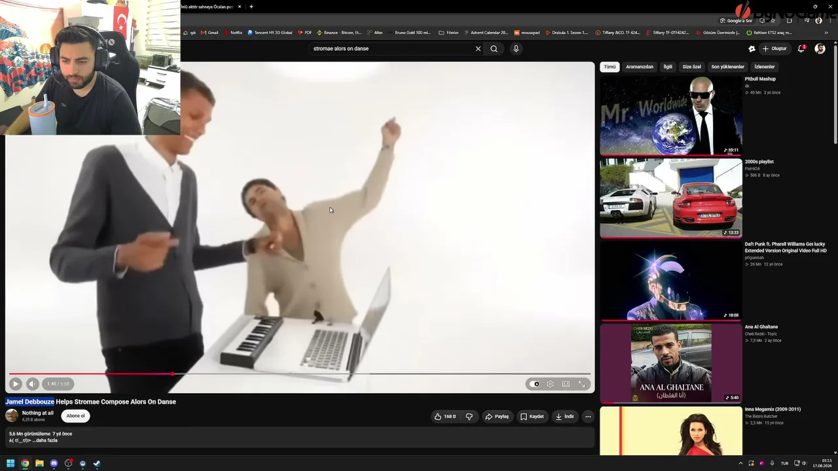Viewport: 838px width, 471px height.
Task: Open the video player settings gear
Action: click(550, 384)
